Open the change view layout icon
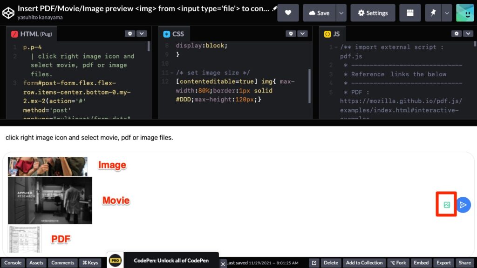The height and width of the screenshot is (268, 477). 410,13
